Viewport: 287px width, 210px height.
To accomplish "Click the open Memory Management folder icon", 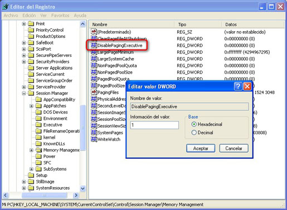I will 38,150.
